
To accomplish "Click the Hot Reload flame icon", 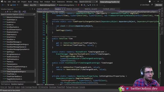I will pos(78,5).
